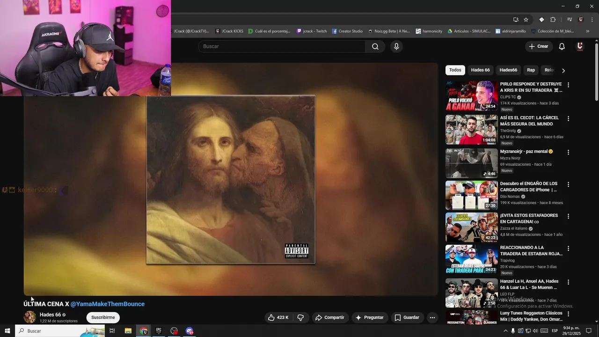Open more actions ellipsis below video
The width and height of the screenshot is (599, 337).
[432, 317]
